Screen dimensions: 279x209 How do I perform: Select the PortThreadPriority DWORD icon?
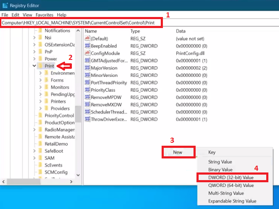pos(87,82)
